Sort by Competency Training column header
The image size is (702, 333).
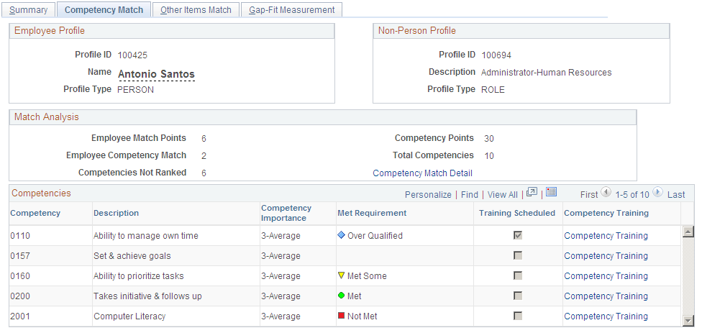pos(606,213)
